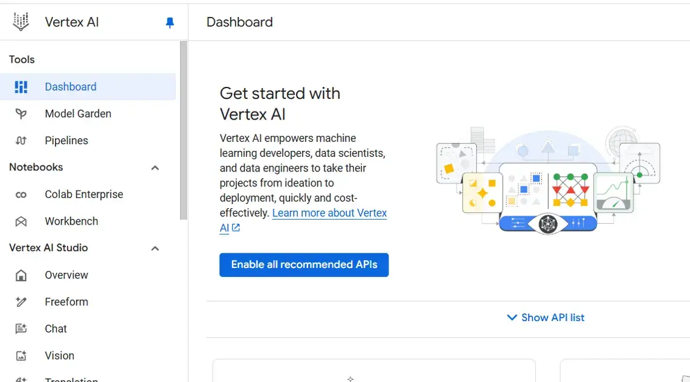Click the Dashboard grid icon
Viewport: 690px width, 382px height.
21,87
